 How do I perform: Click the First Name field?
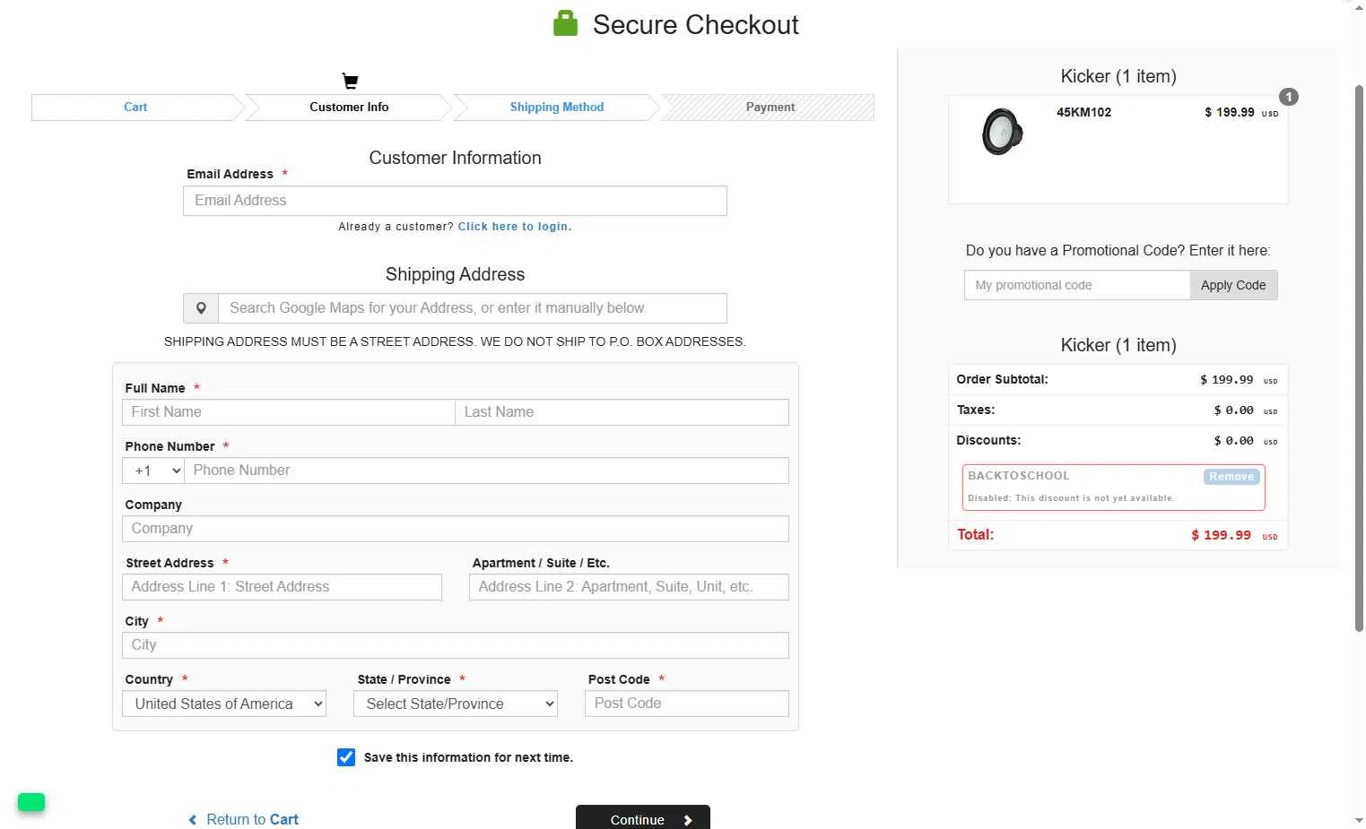point(289,412)
